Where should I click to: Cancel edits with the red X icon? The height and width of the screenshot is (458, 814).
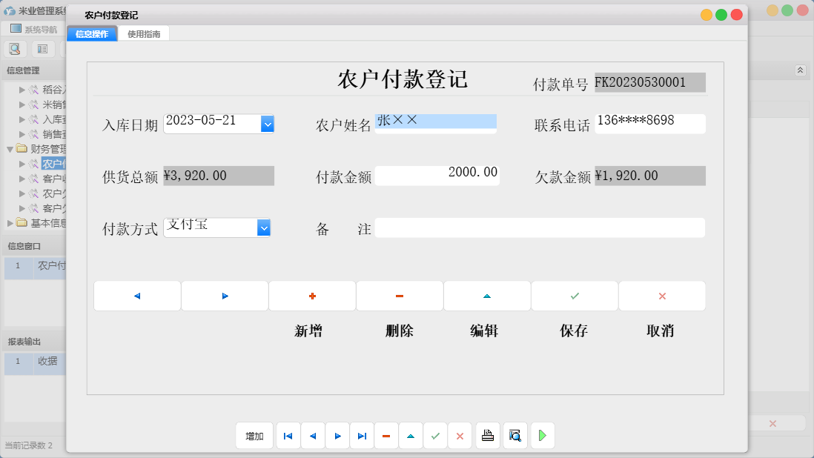460,436
